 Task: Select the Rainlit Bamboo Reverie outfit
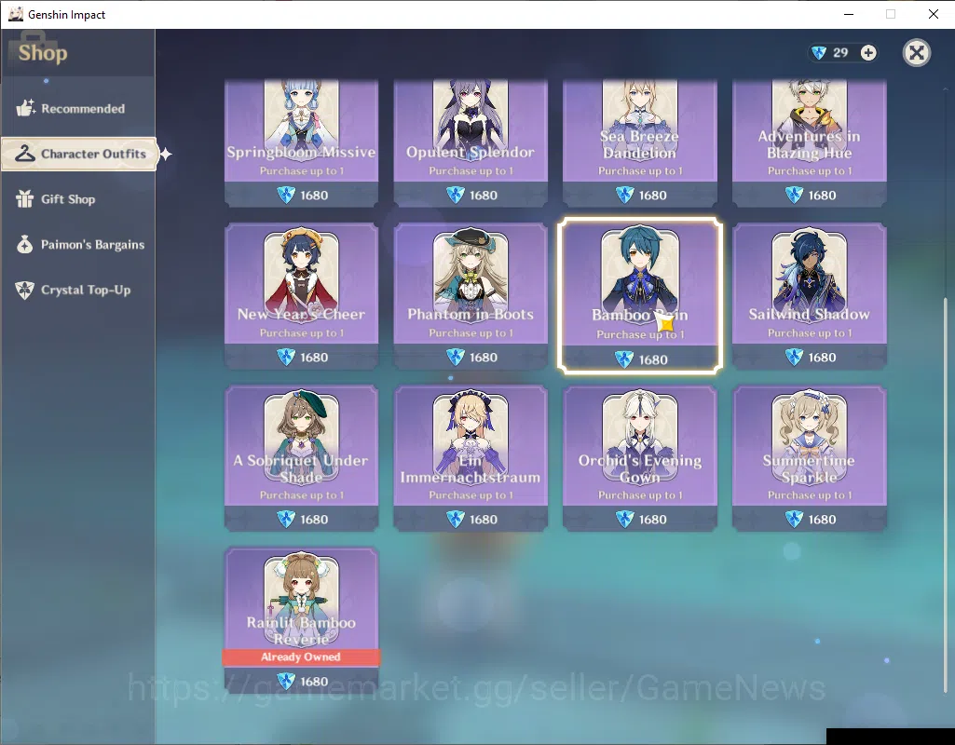point(302,619)
